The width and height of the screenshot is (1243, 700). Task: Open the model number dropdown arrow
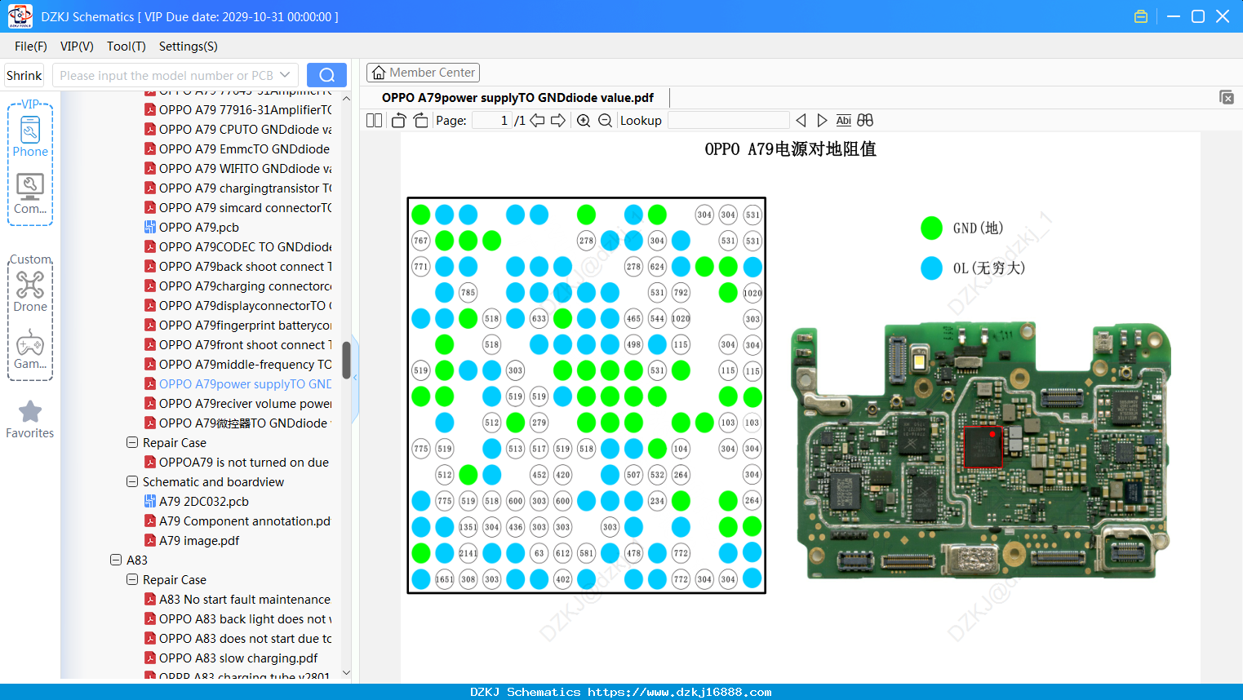[x=285, y=75]
